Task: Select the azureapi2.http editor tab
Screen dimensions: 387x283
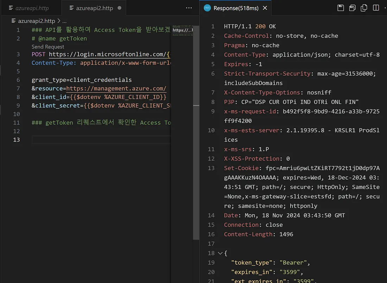Action: [x=94, y=8]
